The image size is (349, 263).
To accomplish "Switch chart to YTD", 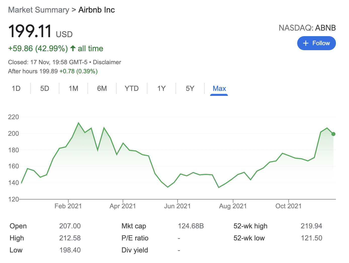I will tap(132, 89).
